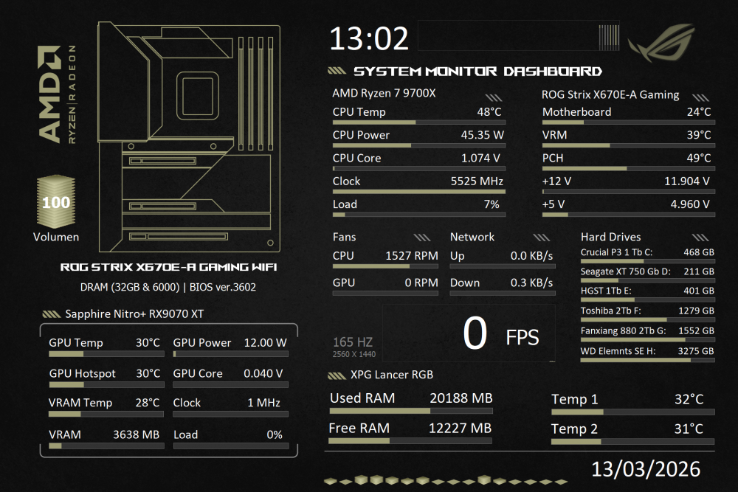Click the 13:02 clock display

[x=369, y=38]
